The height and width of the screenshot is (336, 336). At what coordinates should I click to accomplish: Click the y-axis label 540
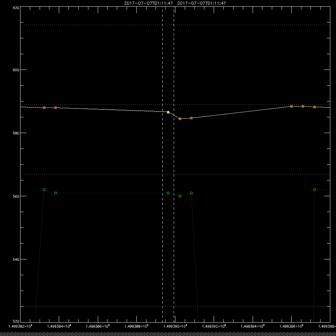(x=16, y=259)
